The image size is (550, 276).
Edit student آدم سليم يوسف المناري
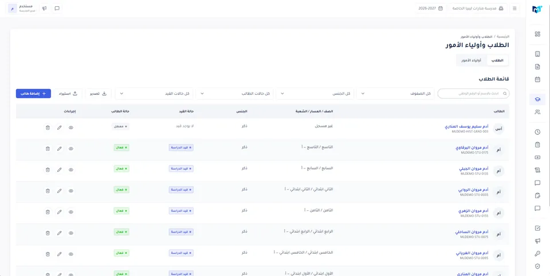[59, 127]
